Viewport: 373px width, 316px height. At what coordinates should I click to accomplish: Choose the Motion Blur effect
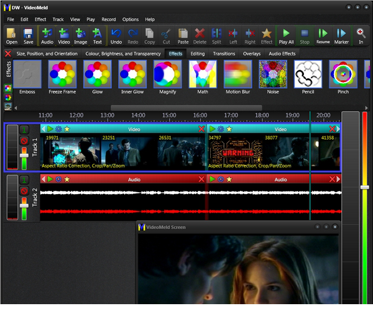click(x=238, y=74)
